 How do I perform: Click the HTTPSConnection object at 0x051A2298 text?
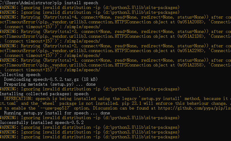[159, 51]
